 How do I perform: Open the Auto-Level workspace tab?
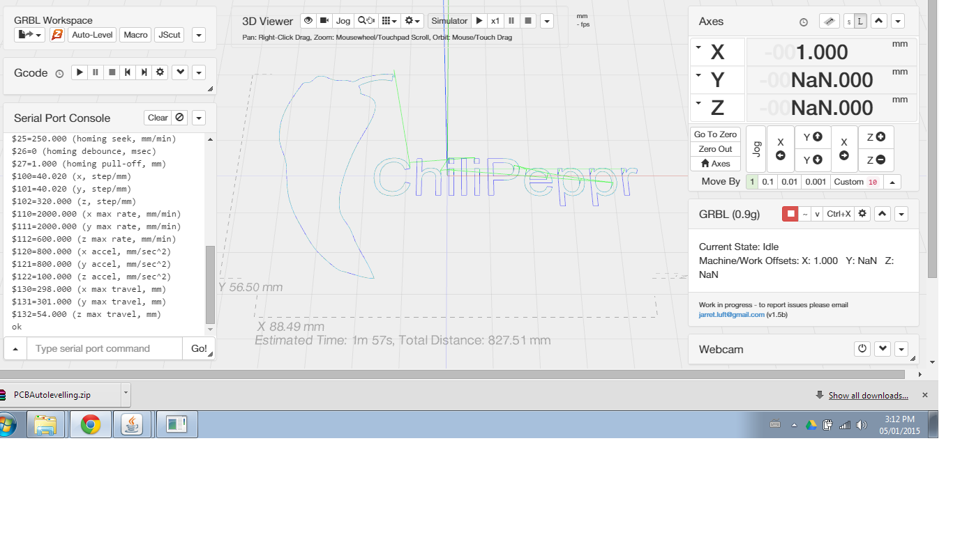click(x=92, y=35)
